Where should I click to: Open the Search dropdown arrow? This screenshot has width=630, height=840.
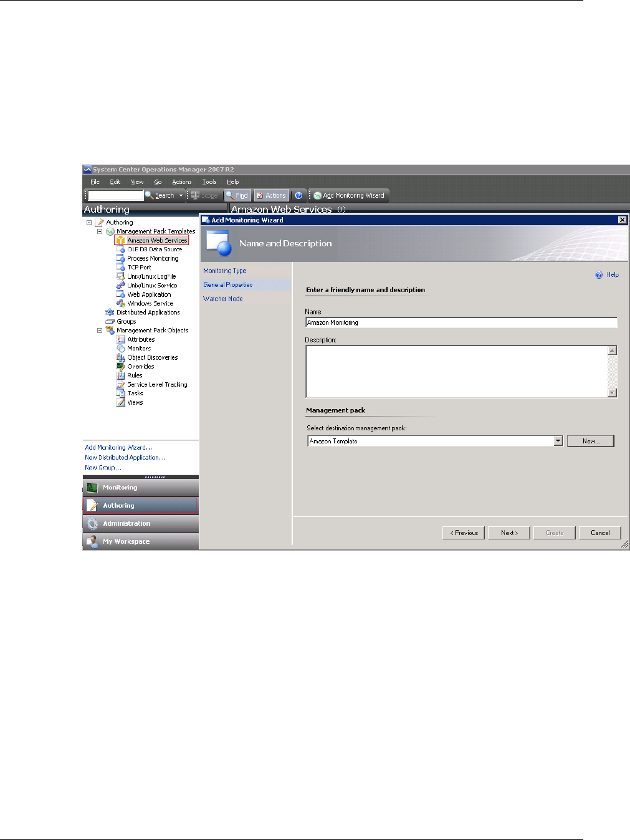[181, 195]
